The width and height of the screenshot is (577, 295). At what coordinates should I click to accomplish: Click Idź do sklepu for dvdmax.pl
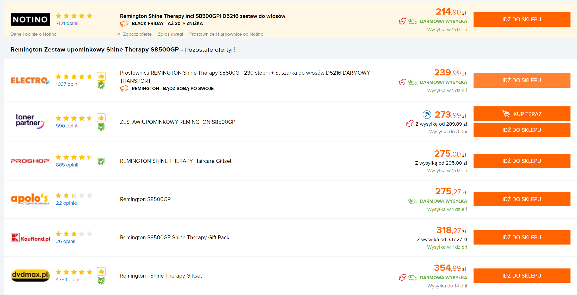pyautogui.click(x=522, y=275)
